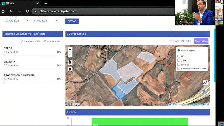224x126 pixels.
Task: Activate the map ruler measure tool
Action: (205, 83)
